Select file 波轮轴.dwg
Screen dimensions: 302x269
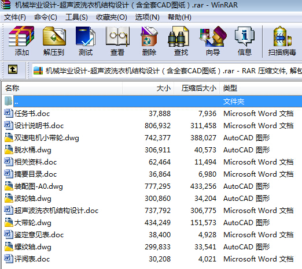(33, 199)
